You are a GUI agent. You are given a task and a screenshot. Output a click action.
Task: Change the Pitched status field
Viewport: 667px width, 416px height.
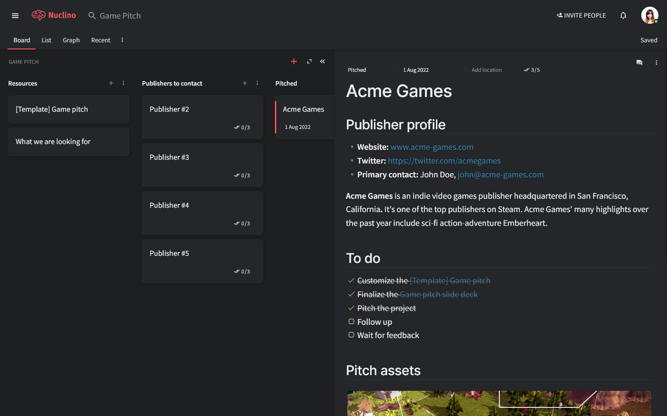point(357,70)
